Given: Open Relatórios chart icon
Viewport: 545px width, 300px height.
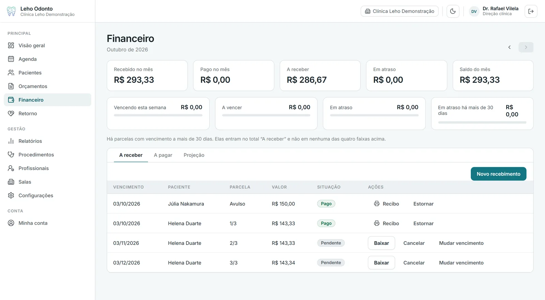Looking at the screenshot, I should point(11,141).
